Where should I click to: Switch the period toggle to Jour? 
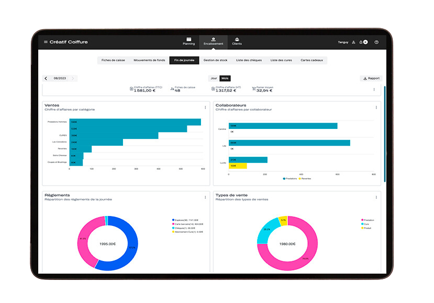coord(214,78)
